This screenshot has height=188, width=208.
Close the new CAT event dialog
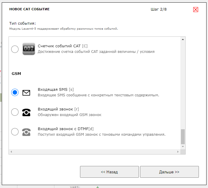(x=196, y=9)
